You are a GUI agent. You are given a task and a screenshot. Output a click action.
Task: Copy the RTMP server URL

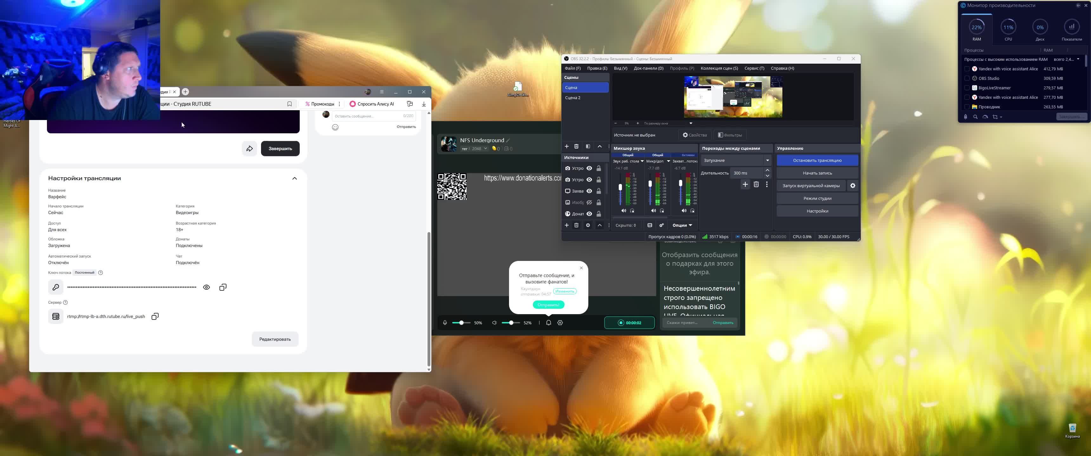click(x=155, y=316)
